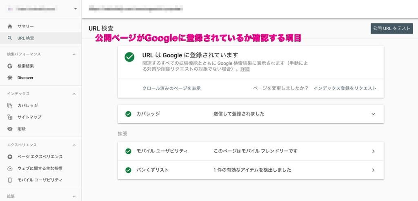Click the Discover asterisk icon
Image resolution: width=418 pixels, height=201 pixels.
click(10, 78)
